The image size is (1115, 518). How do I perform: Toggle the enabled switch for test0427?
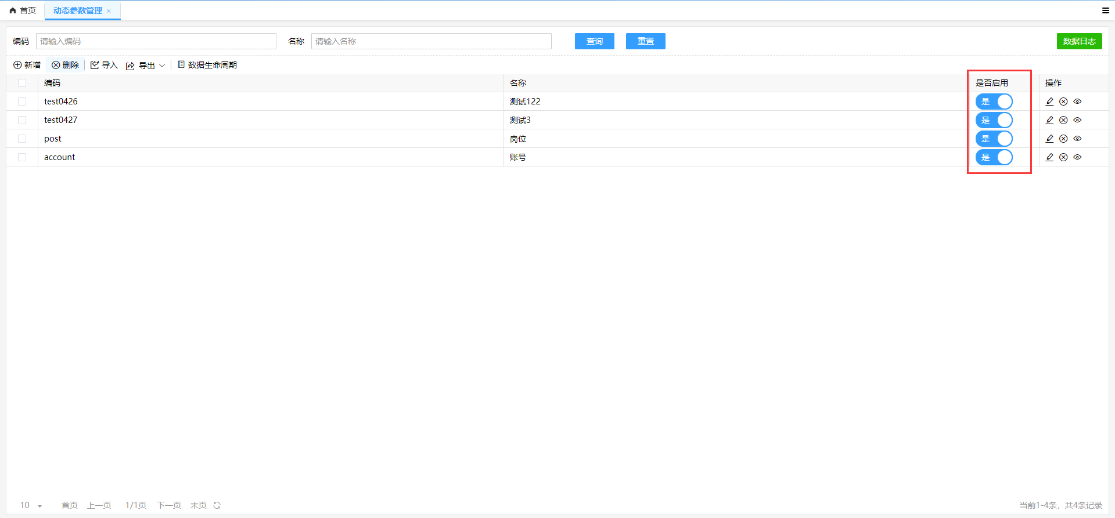994,120
